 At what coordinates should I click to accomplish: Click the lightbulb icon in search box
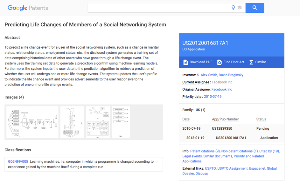[x=233, y=8]
